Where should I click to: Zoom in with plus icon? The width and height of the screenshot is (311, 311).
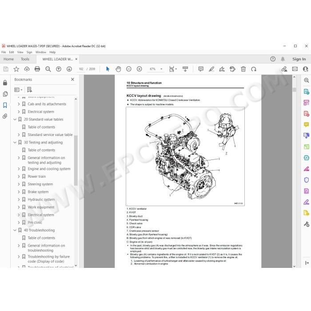139,69
